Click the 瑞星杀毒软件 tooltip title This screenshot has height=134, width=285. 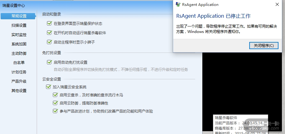tap(226, 118)
